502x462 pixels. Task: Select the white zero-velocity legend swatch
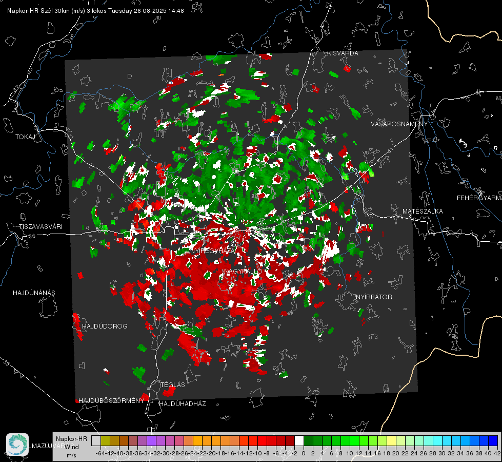299,440
